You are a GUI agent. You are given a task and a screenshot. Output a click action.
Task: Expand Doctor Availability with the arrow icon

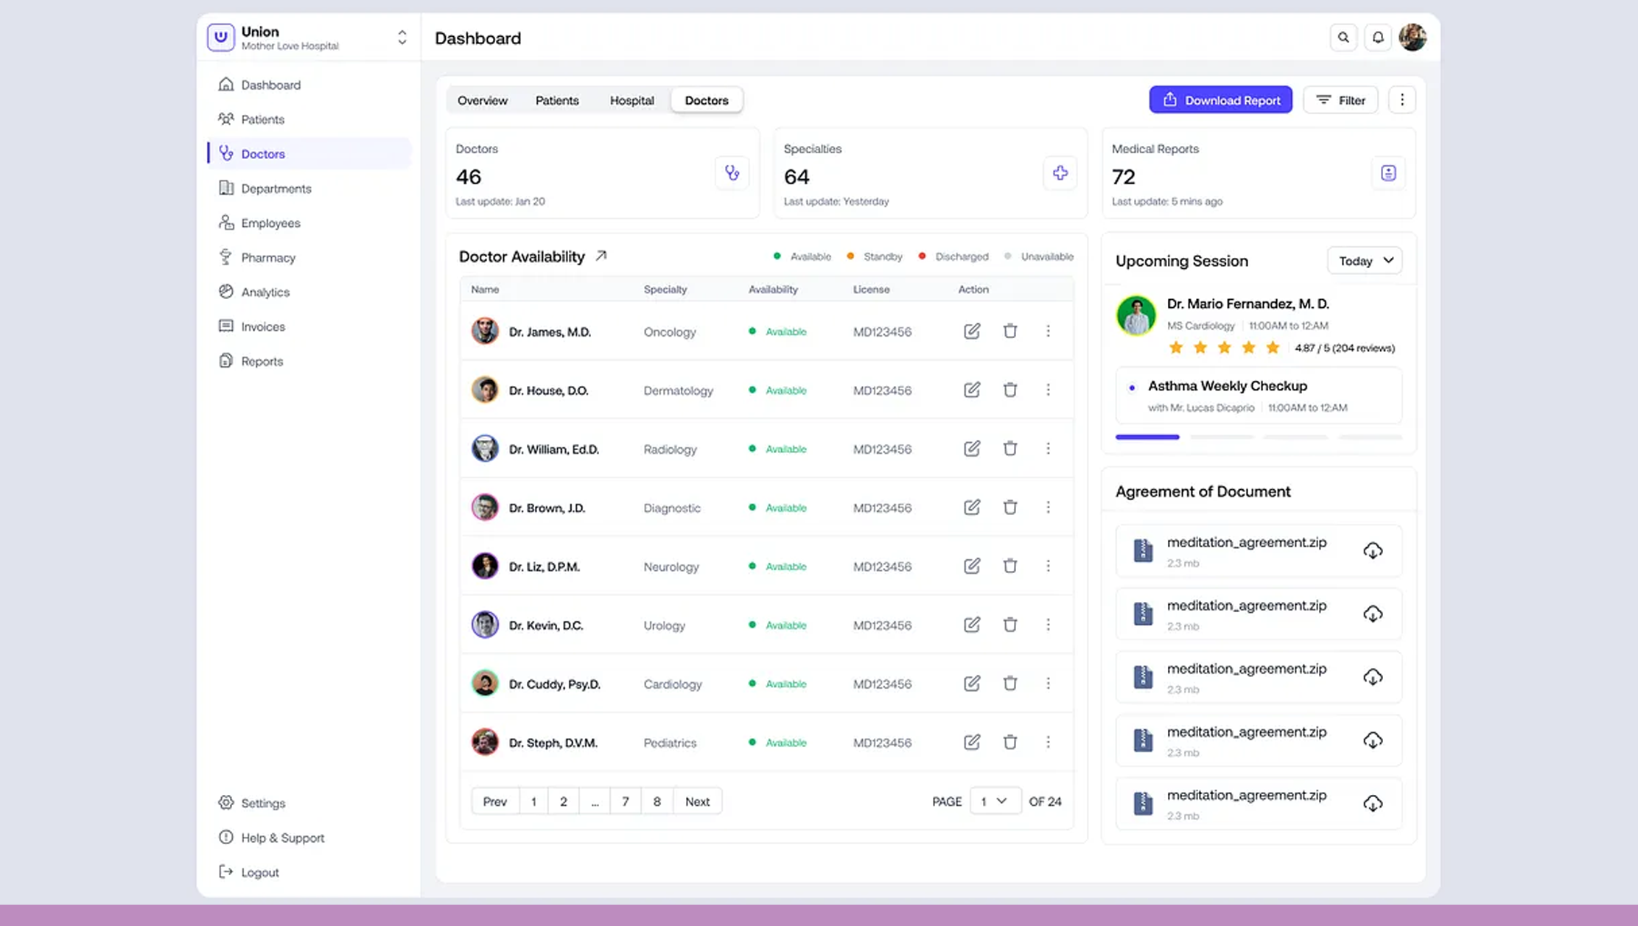(601, 255)
